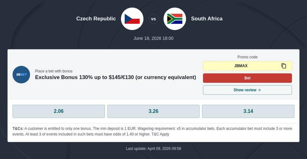Click the match date June 18, 2026
The image size is (307, 159).
(153, 38)
